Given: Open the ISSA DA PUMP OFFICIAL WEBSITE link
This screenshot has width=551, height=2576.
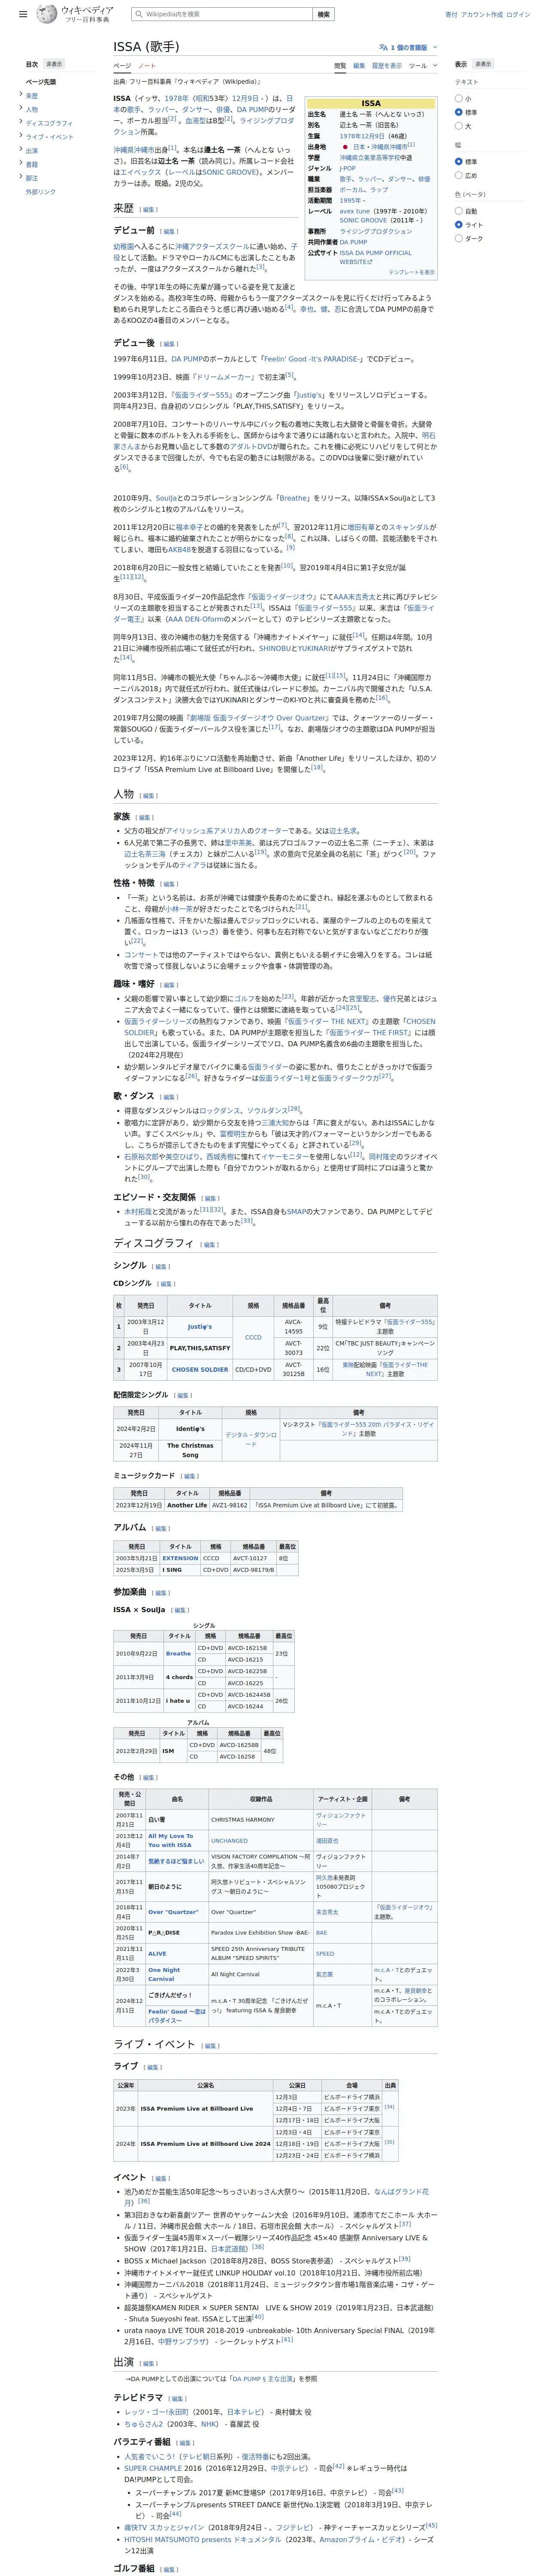Looking at the screenshot, I should pyautogui.click(x=375, y=257).
